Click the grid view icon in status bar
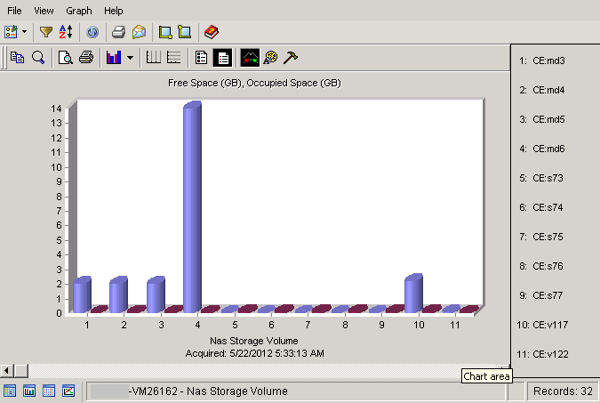The width and height of the screenshot is (600, 403). 49,391
